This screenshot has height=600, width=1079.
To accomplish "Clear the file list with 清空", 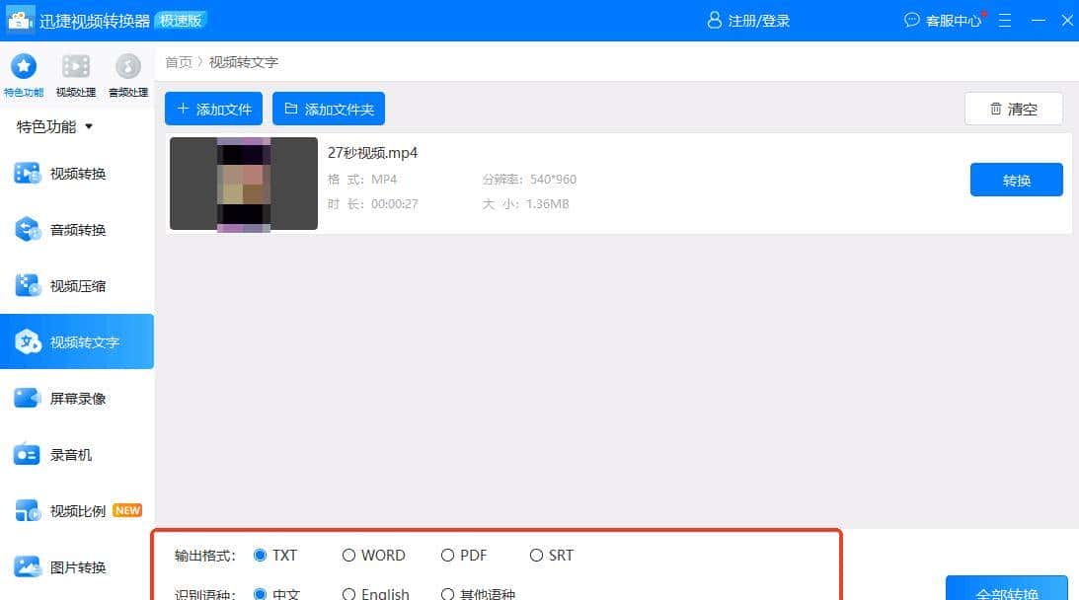I will [1013, 109].
